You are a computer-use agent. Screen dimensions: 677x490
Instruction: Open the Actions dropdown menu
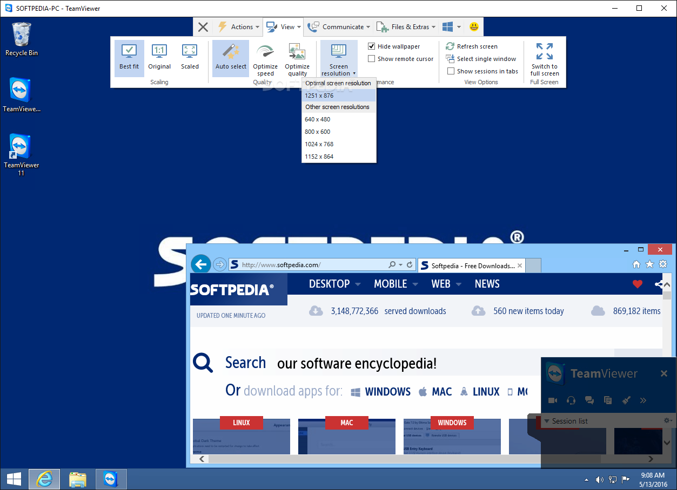pos(239,27)
